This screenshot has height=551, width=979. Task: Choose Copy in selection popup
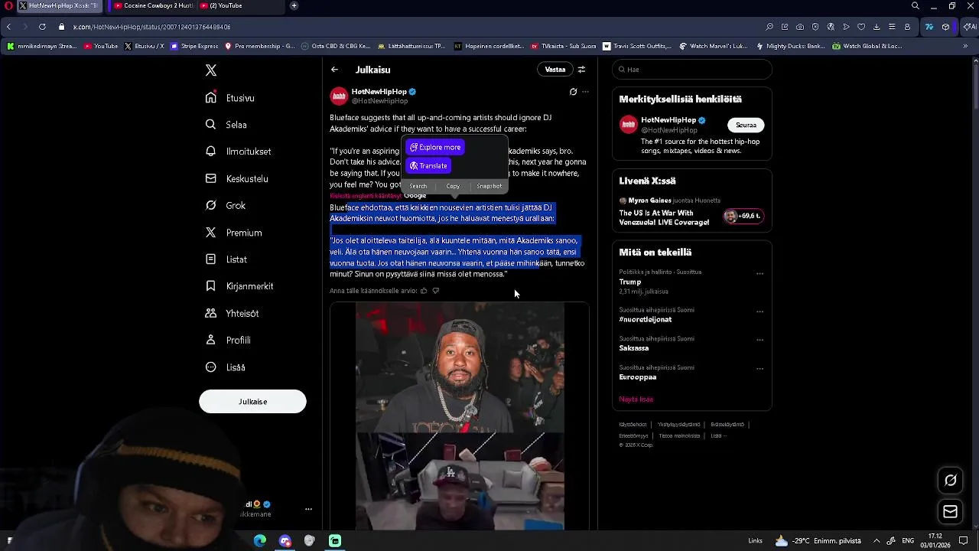tap(453, 186)
